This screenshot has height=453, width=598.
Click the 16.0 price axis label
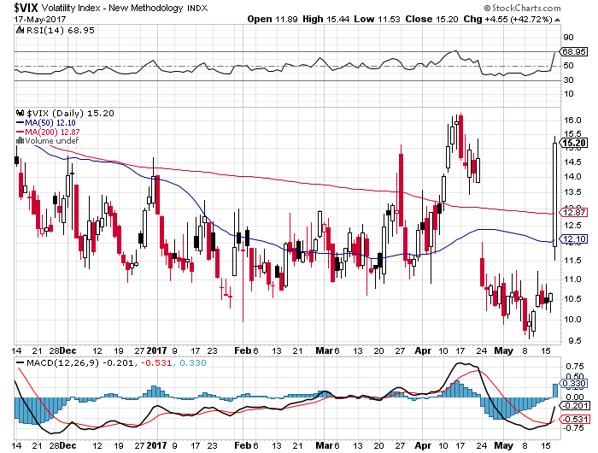pos(572,121)
